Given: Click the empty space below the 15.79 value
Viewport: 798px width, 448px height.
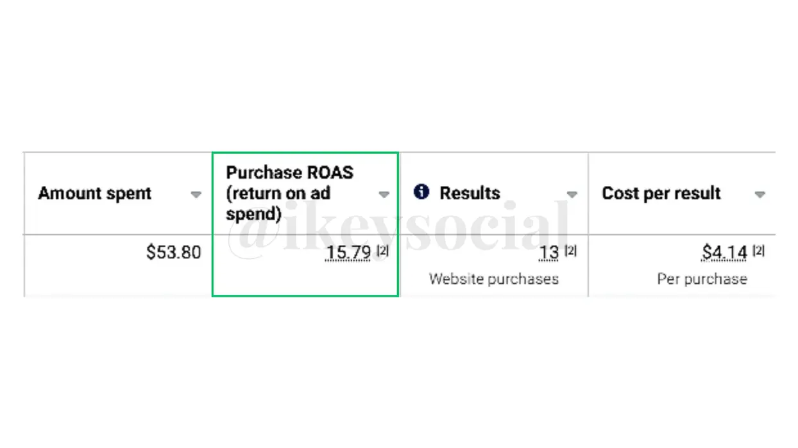Looking at the screenshot, I should point(305,280).
